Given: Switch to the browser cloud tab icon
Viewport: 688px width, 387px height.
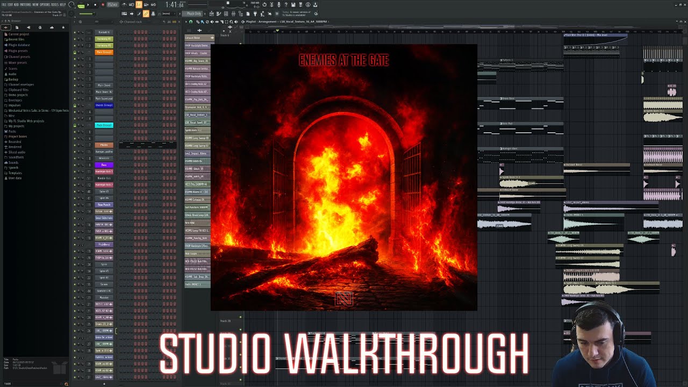Looking at the screenshot, I should coord(52,27).
